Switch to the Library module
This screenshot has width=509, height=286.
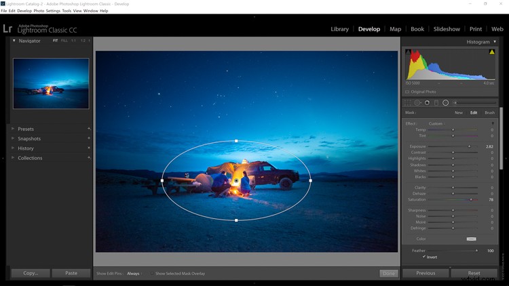(339, 29)
